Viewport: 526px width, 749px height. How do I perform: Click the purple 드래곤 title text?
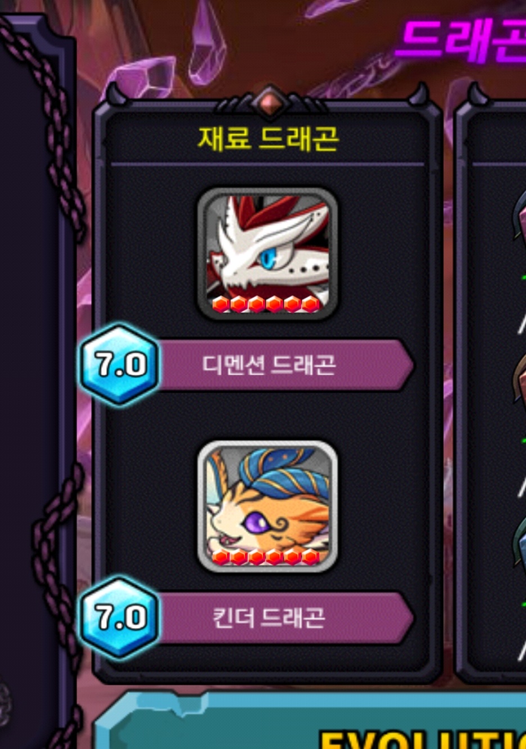(461, 39)
